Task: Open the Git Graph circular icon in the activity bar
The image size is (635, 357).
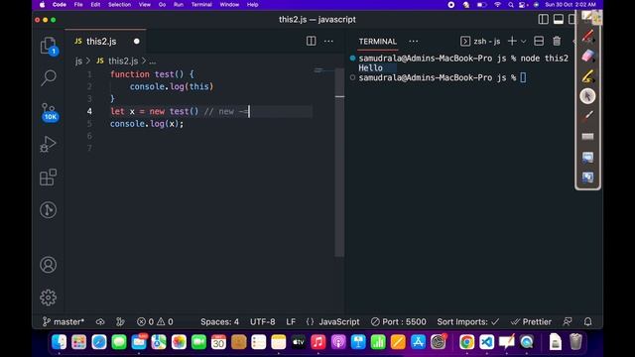Action: point(49,209)
